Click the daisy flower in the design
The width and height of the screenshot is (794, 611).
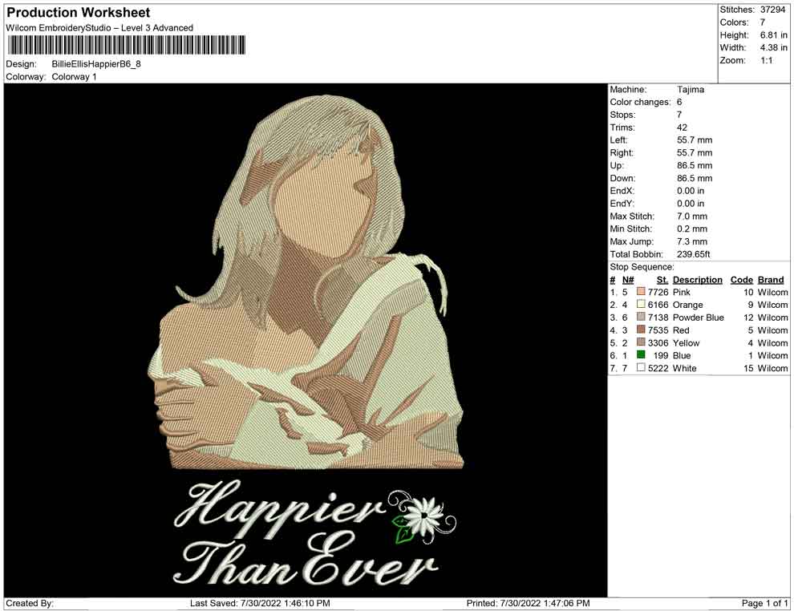[x=423, y=516]
